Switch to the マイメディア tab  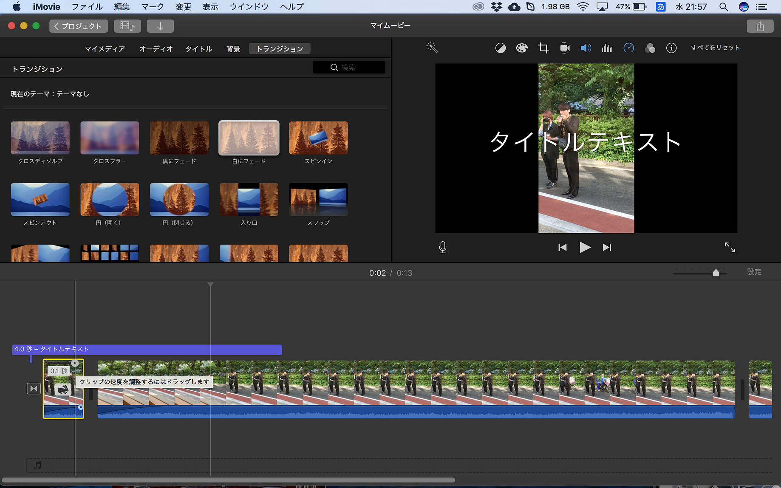click(105, 49)
